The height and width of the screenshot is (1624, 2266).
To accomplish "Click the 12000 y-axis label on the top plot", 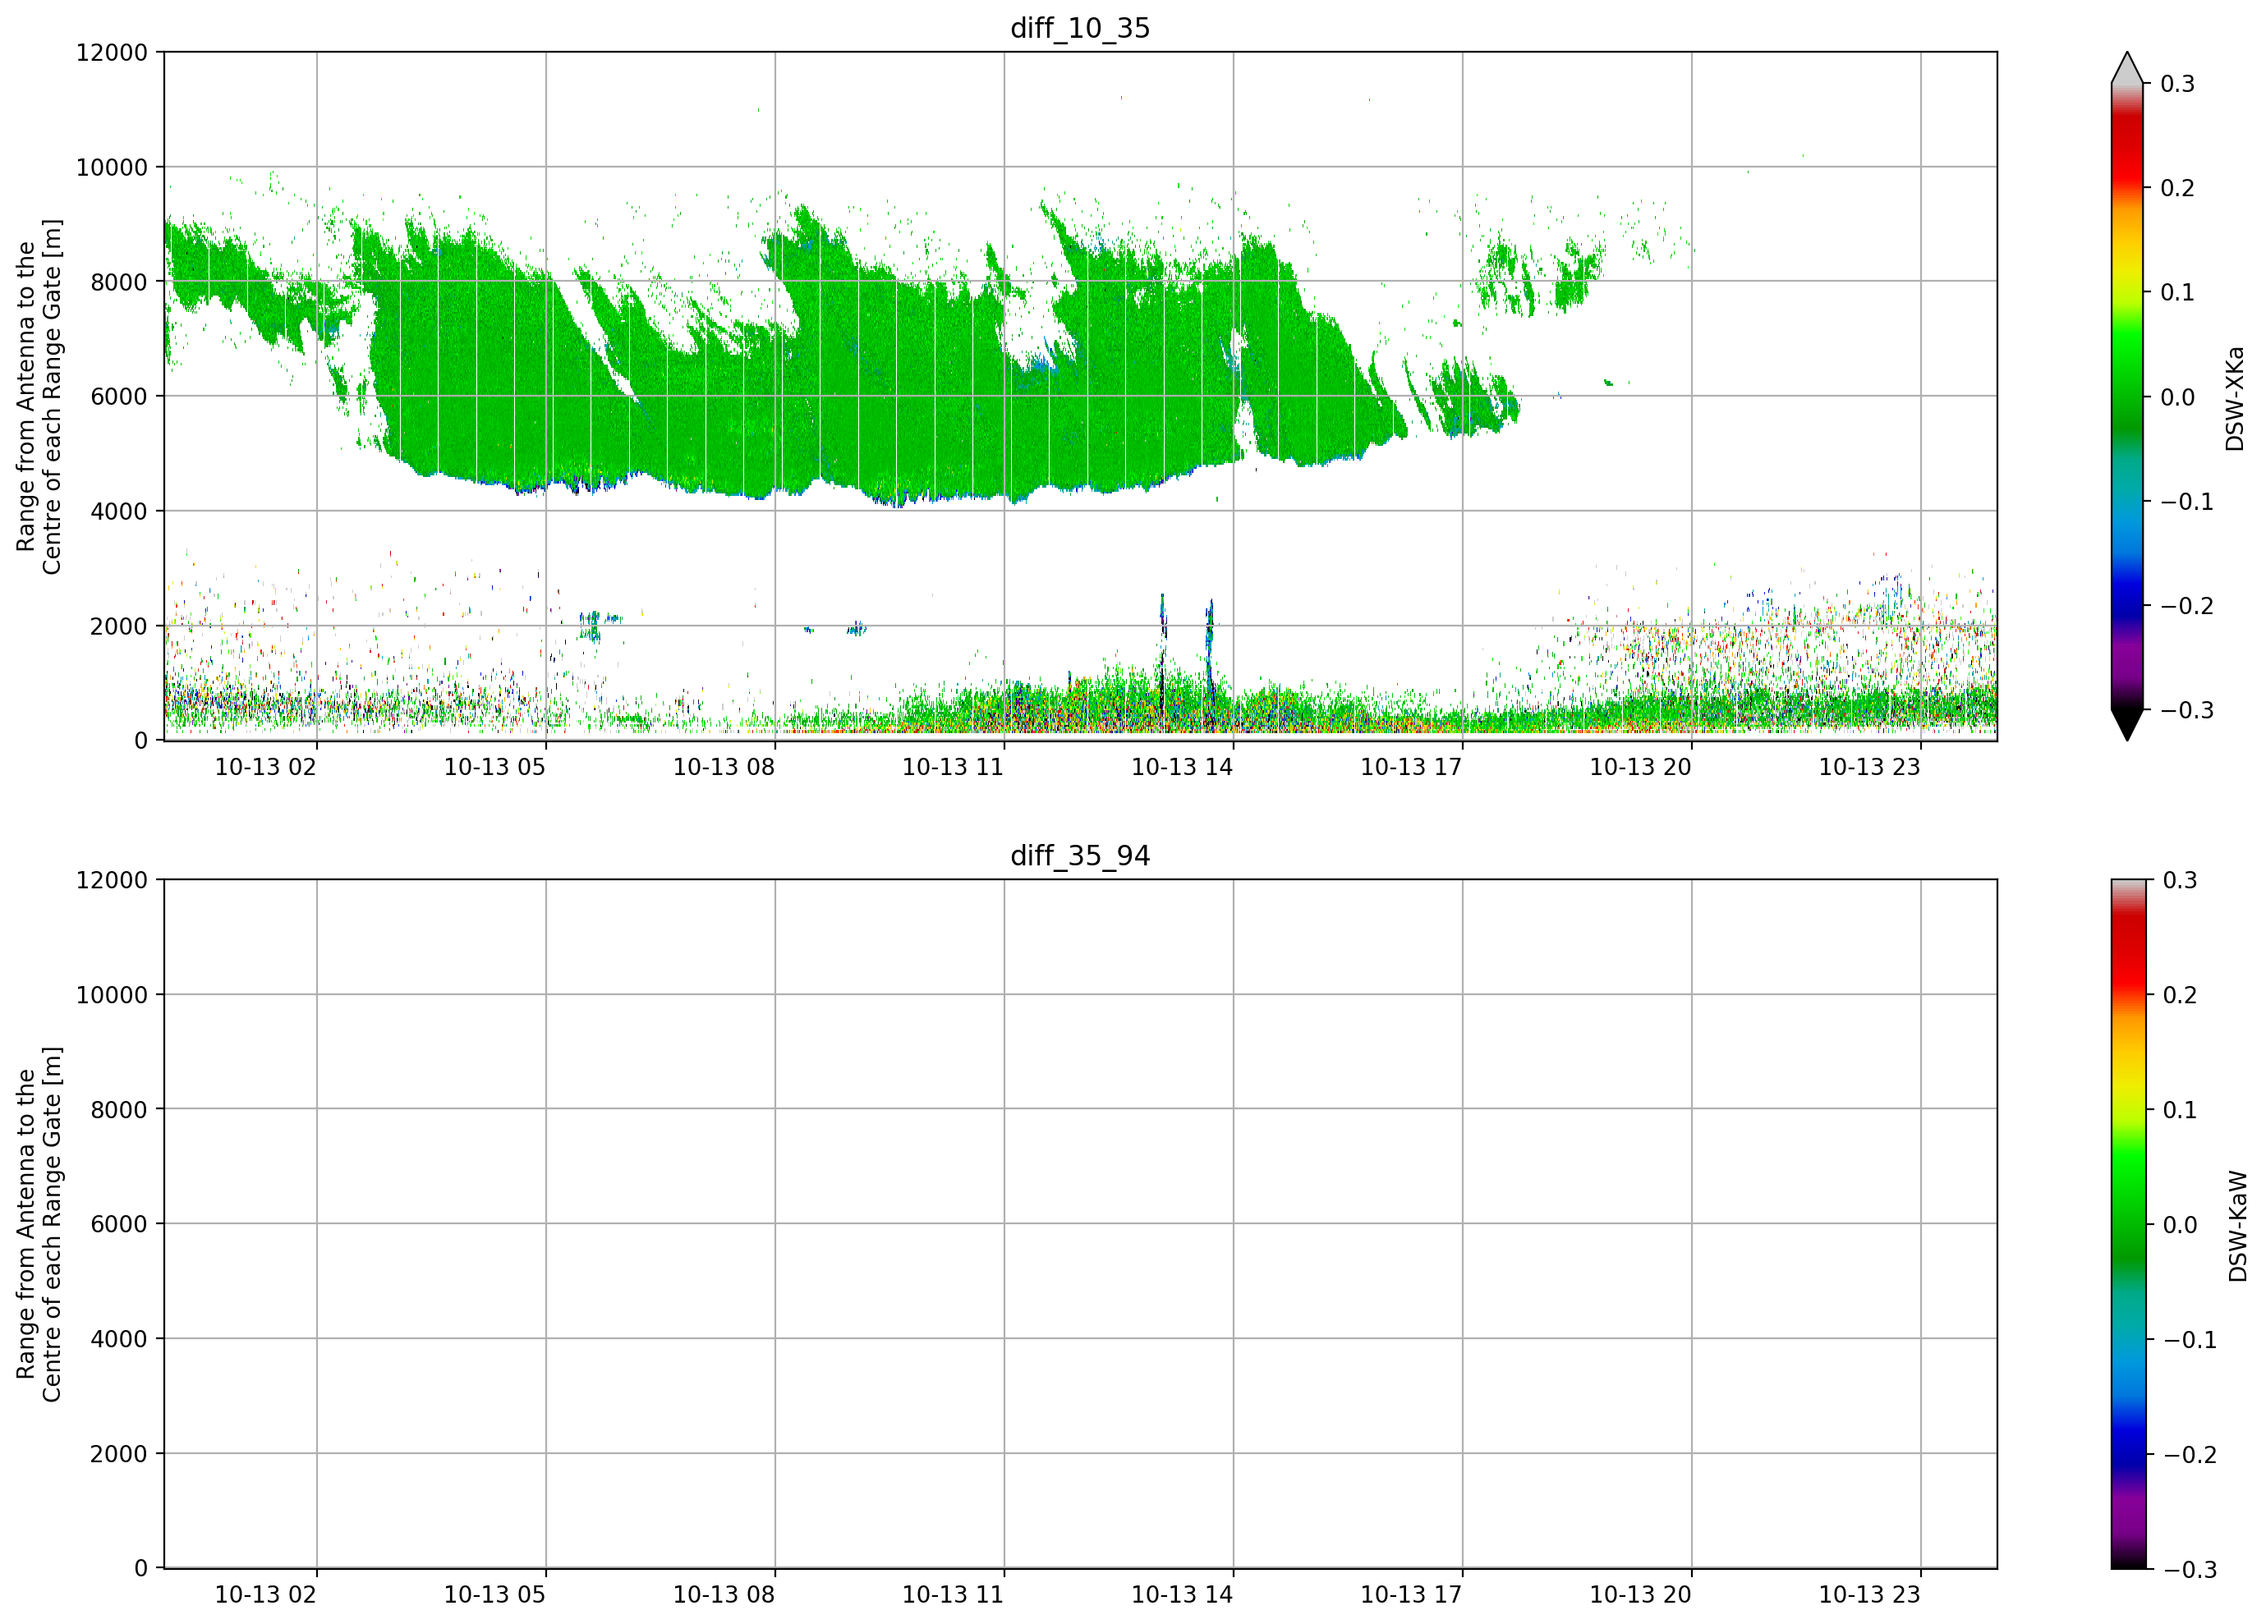I will 111,52.
